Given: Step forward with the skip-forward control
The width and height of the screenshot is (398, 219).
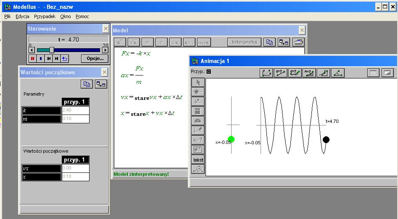Looking at the screenshot, I should (x=57, y=59).
